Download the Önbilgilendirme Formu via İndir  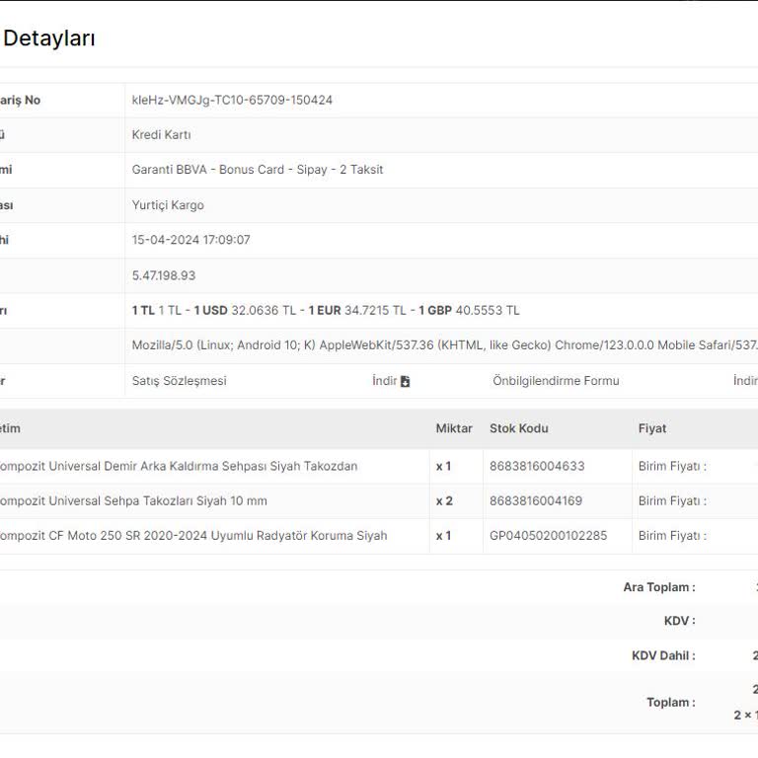[x=745, y=381]
